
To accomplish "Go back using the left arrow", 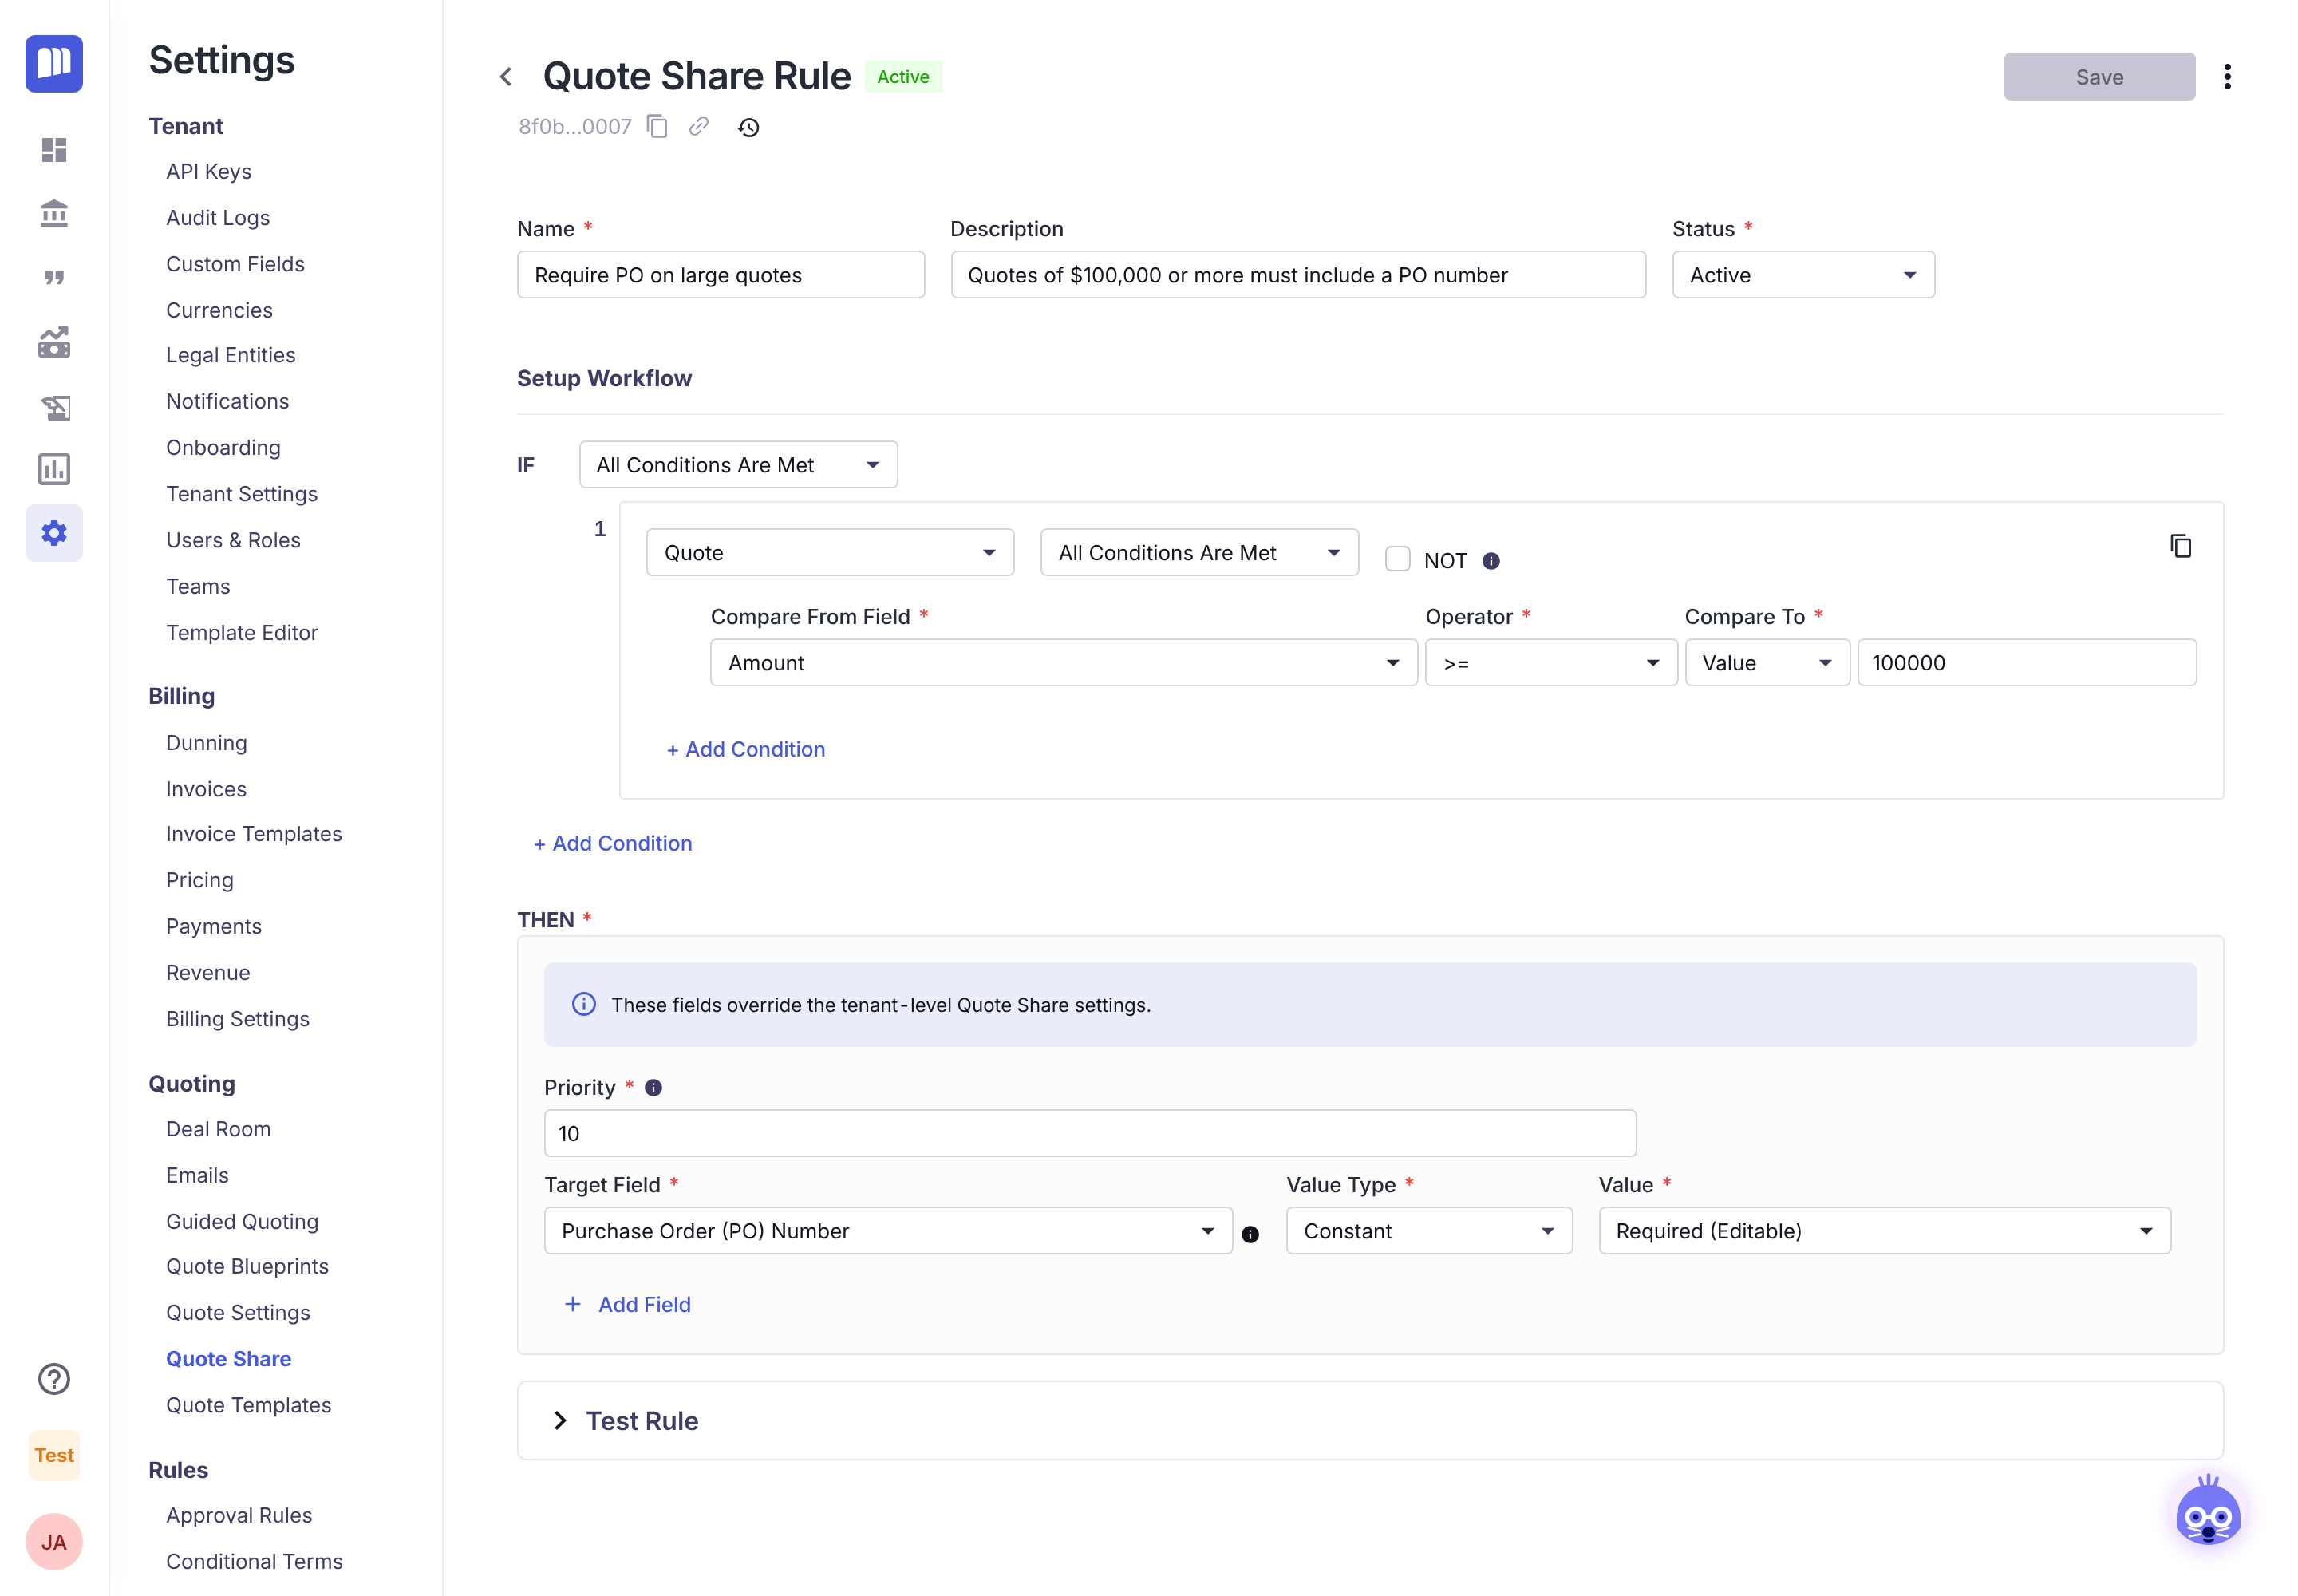I will pyautogui.click(x=506, y=77).
